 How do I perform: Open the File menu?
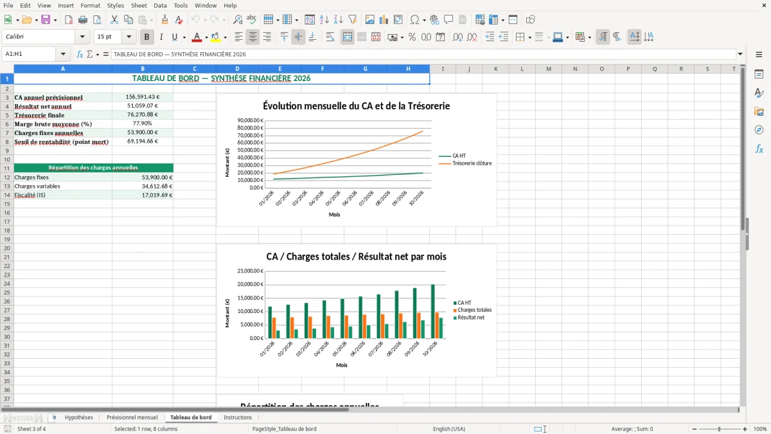(x=8, y=5)
